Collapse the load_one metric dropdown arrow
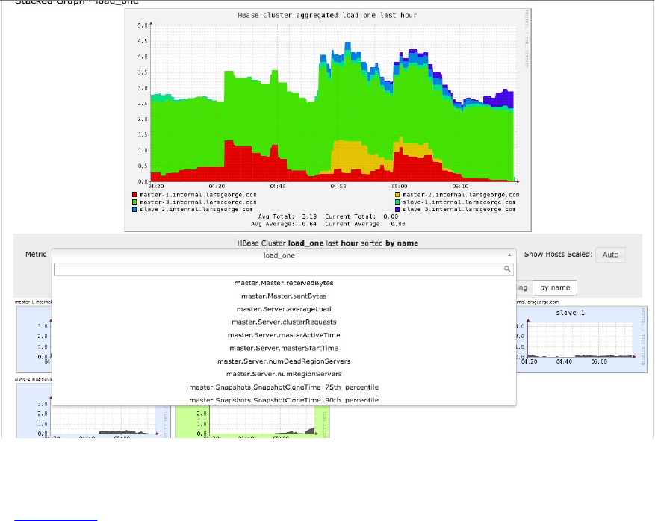655x521 pixels. [509, 255]
